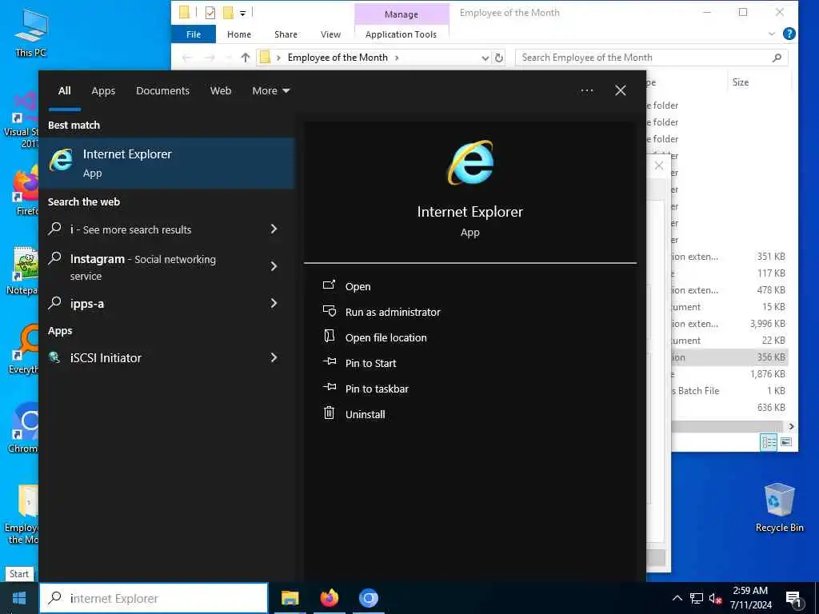Click the large Internet Explorer logo in preview pane
This screenshot has height=614, width=819.
coord(470,162)
